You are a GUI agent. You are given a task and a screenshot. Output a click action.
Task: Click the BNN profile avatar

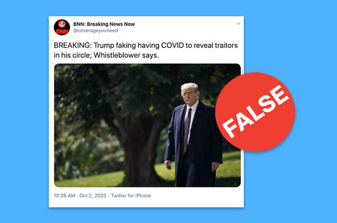pos(62,27)
